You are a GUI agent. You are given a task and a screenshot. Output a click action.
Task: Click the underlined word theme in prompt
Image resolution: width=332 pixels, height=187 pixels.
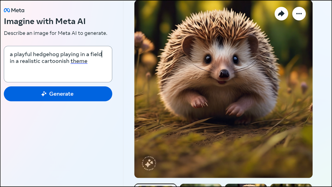[x=79, y=61]
